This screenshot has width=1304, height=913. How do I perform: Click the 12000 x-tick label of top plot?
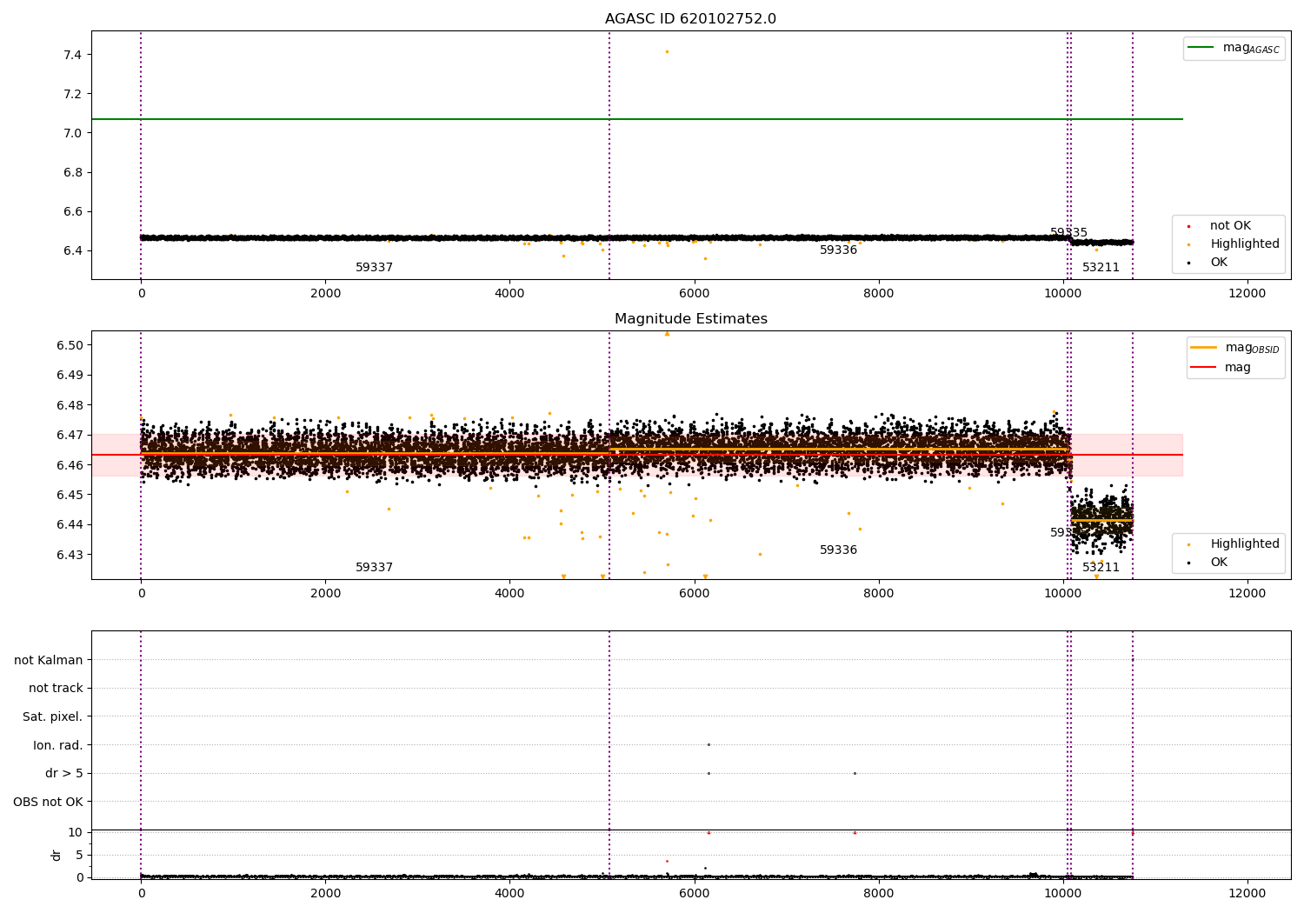[1247, 294]
